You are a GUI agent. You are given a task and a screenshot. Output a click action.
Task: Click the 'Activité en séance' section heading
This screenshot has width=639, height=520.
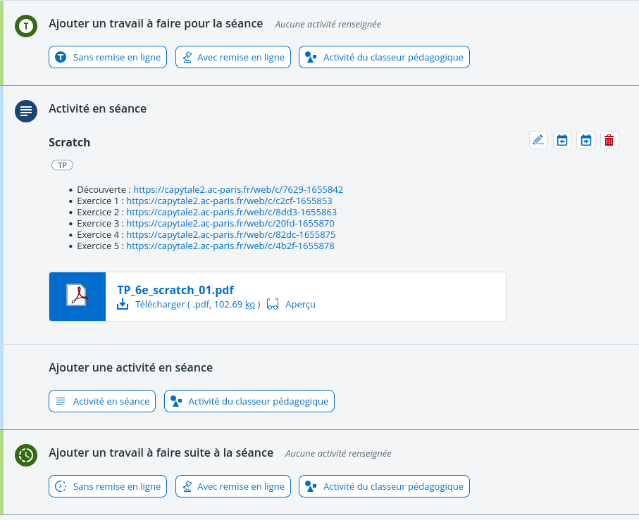pos(97,108)
